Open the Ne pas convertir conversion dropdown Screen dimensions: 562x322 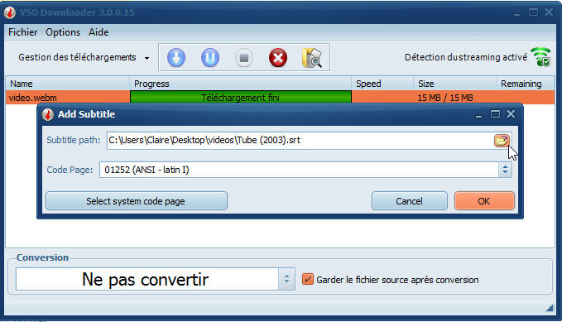coord(156,279)
